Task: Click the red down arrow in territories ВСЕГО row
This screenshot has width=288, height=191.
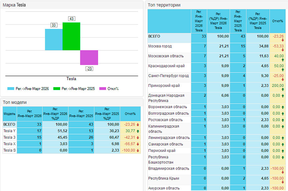Action: pyautogui.click(x=282, y=40)
